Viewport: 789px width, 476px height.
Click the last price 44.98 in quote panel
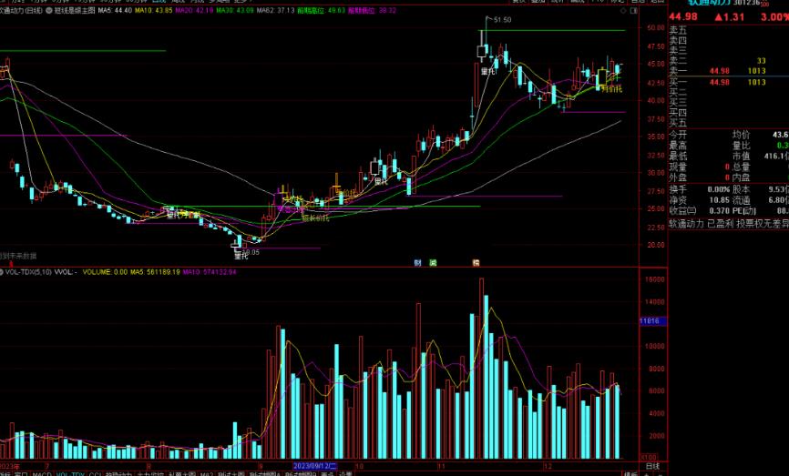pyautogui.click(x=683, y=17)
